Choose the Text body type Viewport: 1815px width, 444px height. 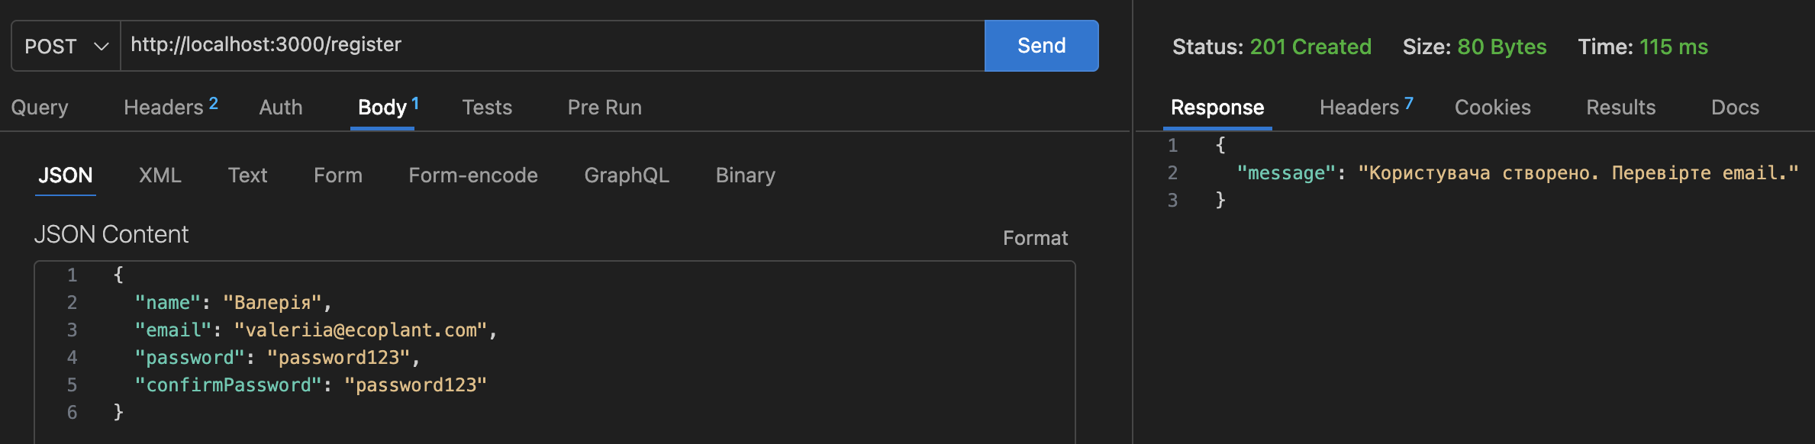tap(247, 175)
